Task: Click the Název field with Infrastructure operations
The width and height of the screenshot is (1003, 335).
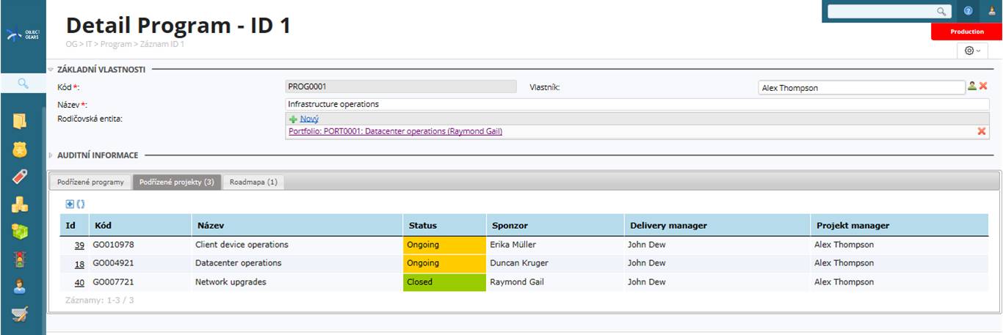Action: pos(637,104)
